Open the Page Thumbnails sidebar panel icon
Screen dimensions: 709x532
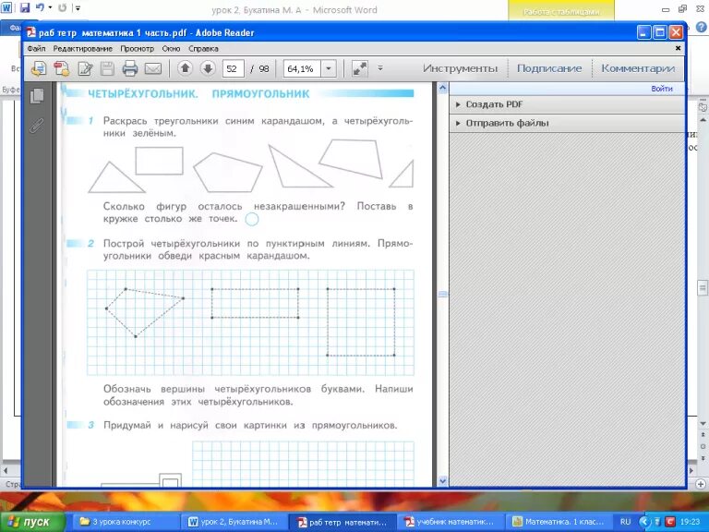(37, 95)
